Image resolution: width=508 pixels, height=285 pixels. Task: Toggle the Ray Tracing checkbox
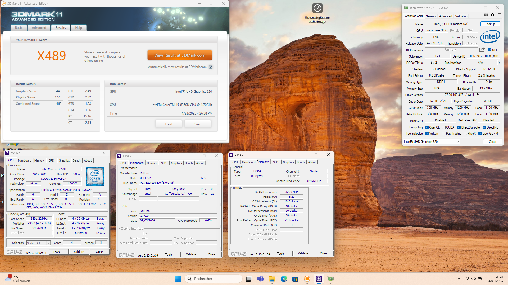(443, 134)
